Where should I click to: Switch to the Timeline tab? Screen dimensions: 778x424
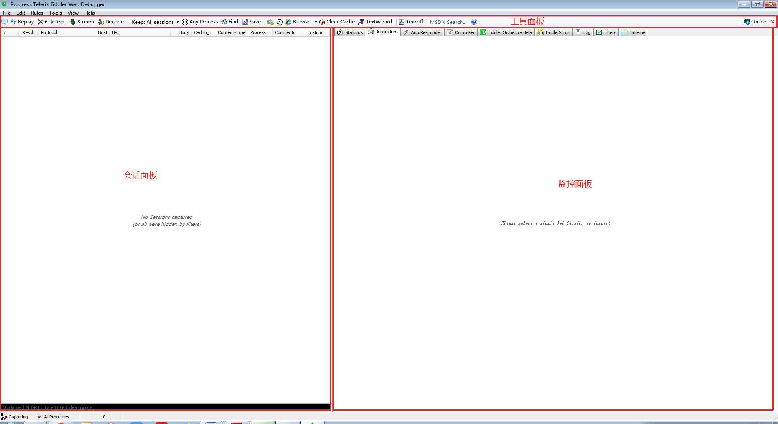(x=633, y=32)
